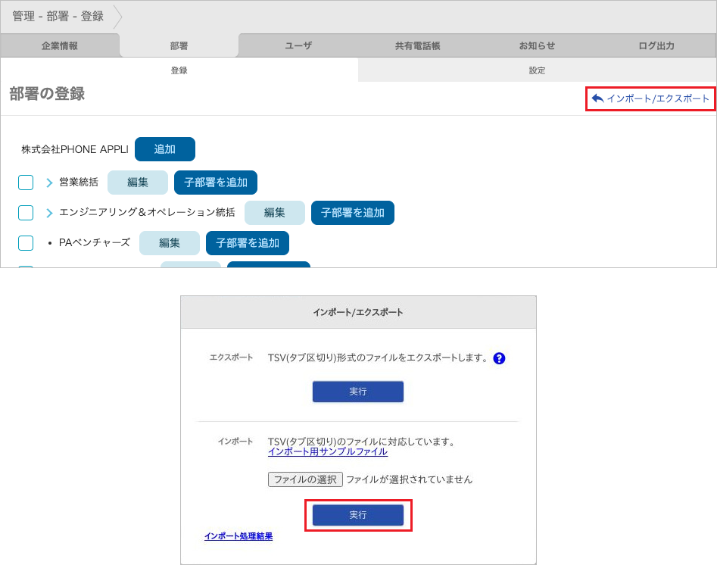This screenshot has height=565, width=717.
Task: Switch to the 企業情報 tab
Action: point(60,45)
